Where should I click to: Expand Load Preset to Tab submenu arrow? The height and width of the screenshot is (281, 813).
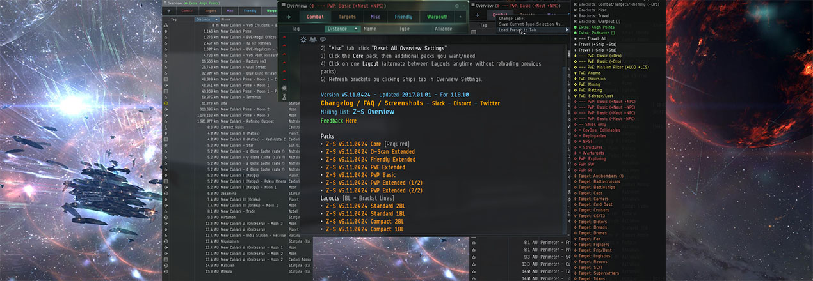pos(567,30)
